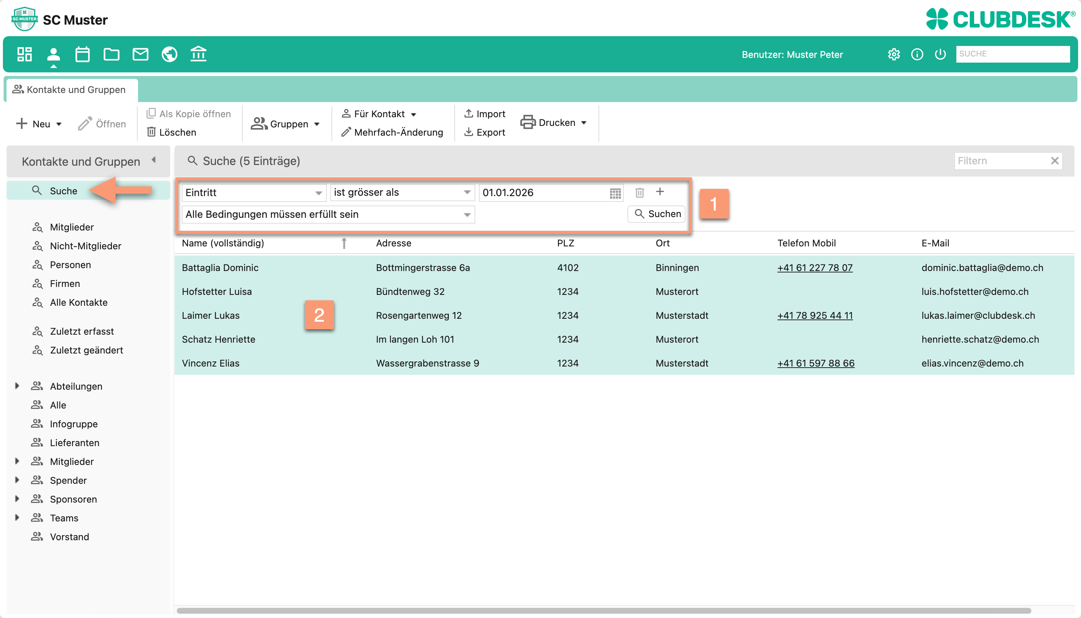Image resolution: width=1081 pixels, height=618 pixels.
Task: Open the Drucken dropdown menu
Action: (553, 123)
